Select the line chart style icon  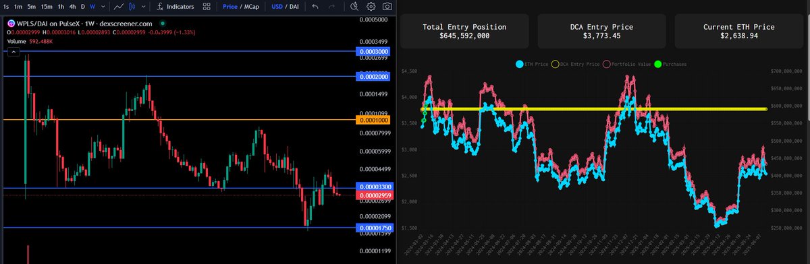[119, 7]
